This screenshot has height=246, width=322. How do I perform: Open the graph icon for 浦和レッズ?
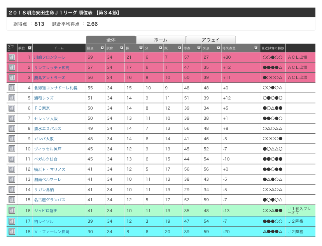[x=12, y=98]
